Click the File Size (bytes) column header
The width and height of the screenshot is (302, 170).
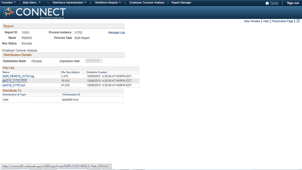coord(70,72)
